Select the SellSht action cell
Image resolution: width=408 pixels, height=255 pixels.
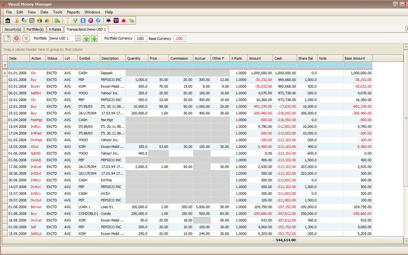[x=38, y=93]
